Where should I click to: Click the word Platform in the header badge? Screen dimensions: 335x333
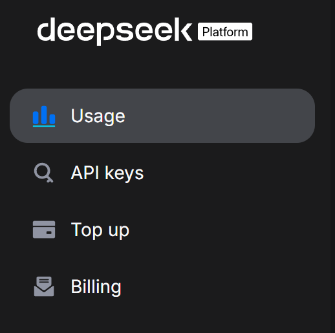click(x=225, y=32)
